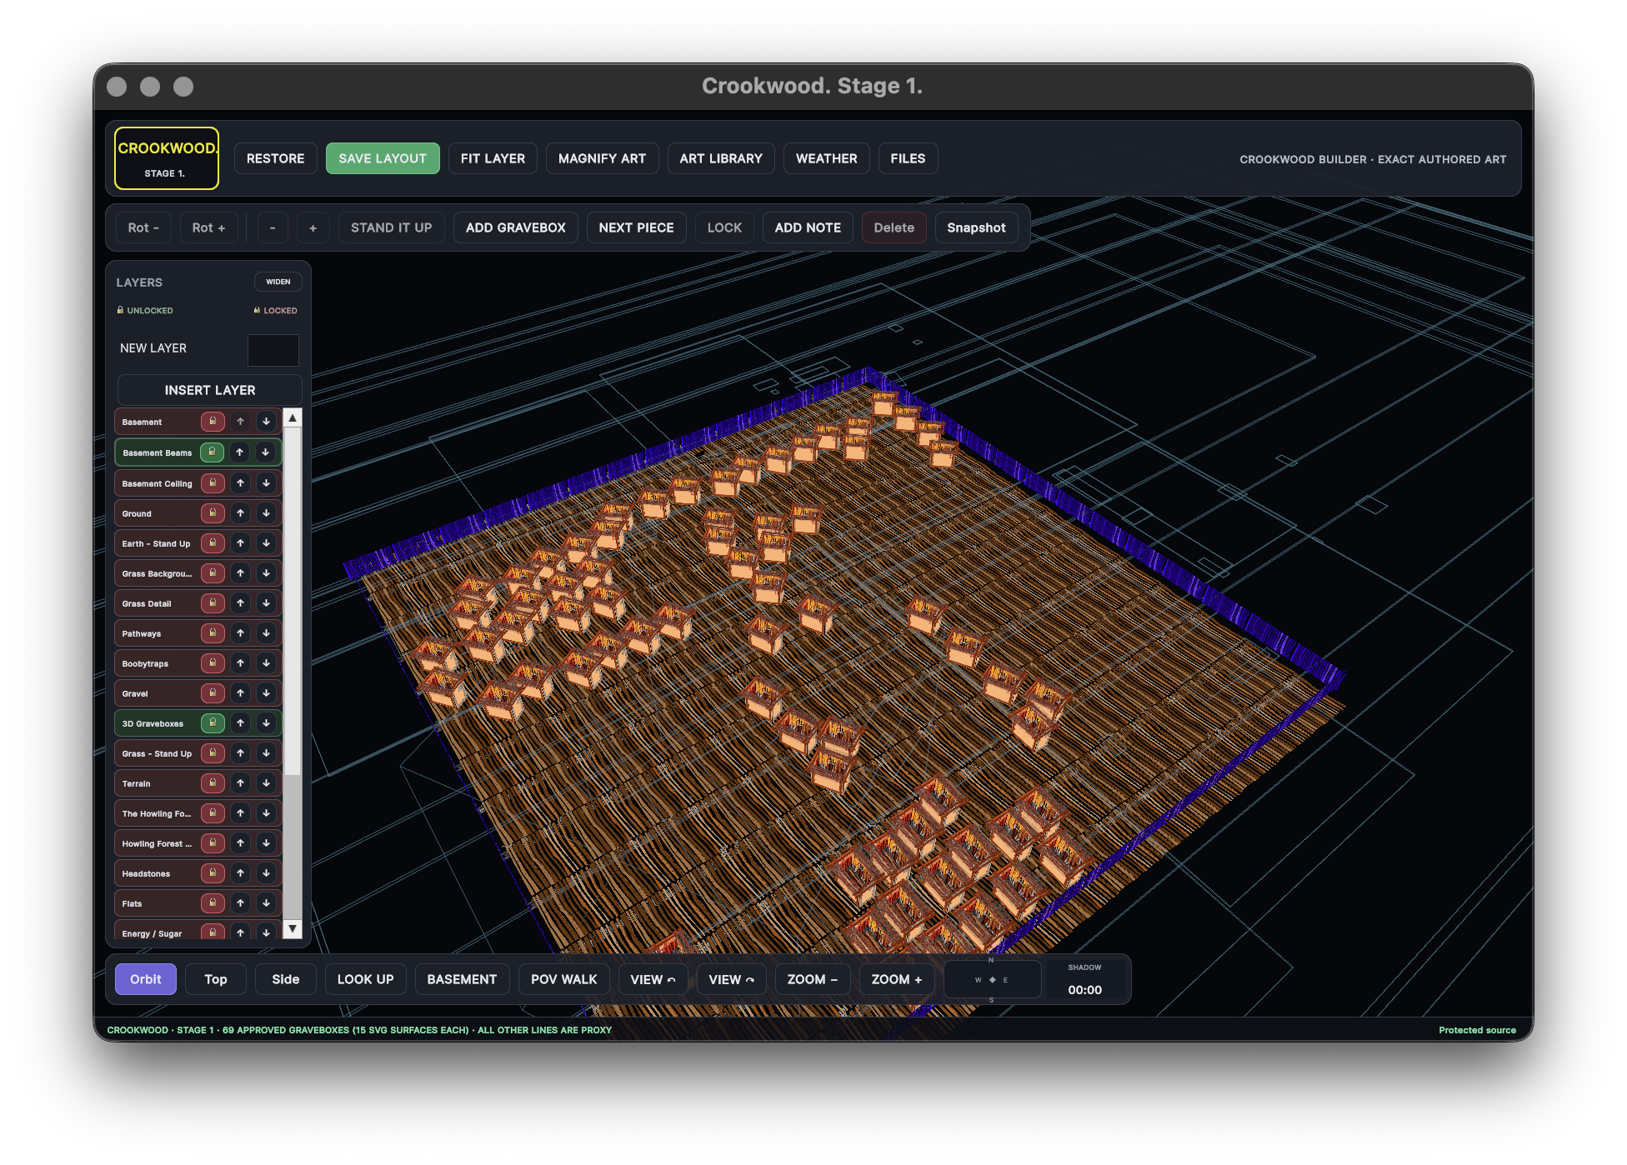1627x1165 pixels.
Task: Click the RESTORE button
Action: (276, 158)
